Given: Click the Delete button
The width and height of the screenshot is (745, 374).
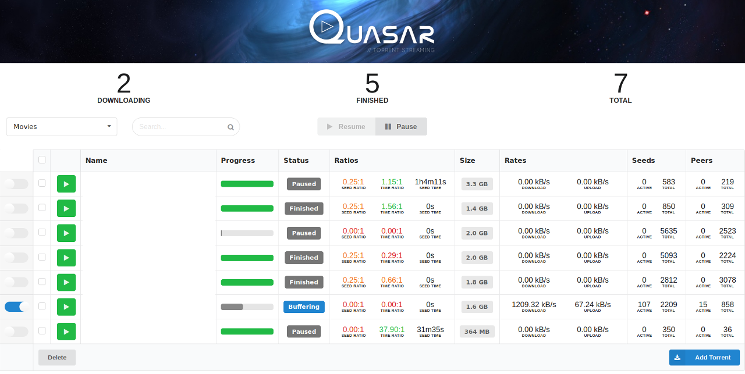Looking at the screenshot, I should point(57,357).
